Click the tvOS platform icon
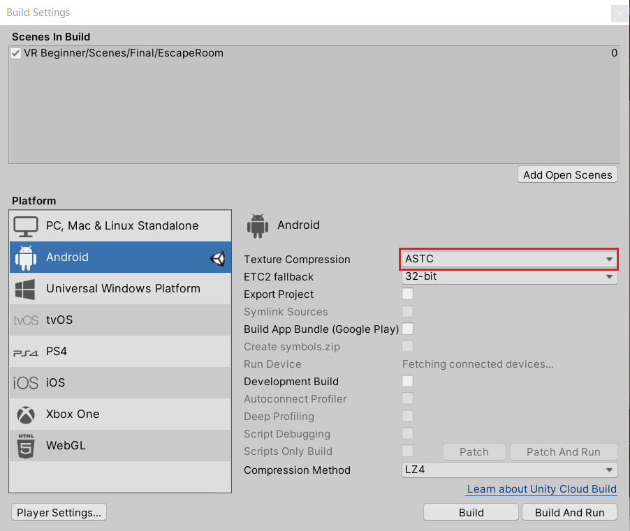 click(x=26, y=320)
